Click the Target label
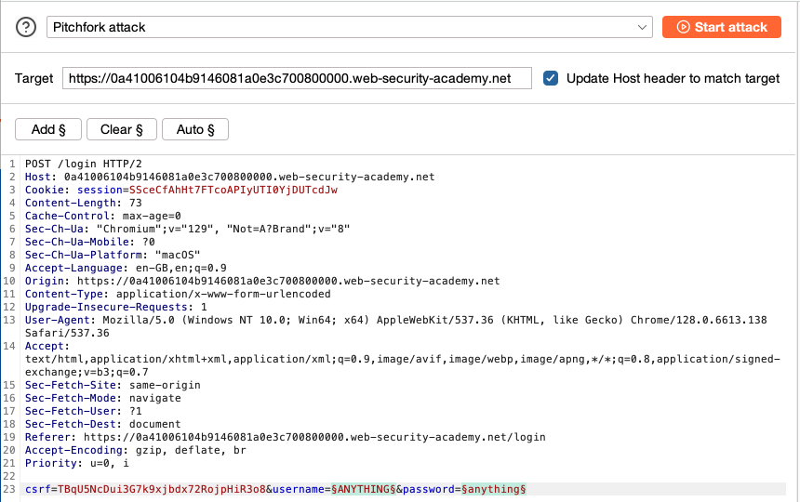Image resolution: width=800 pixels, height=502 pixels. tap(33, 78)
